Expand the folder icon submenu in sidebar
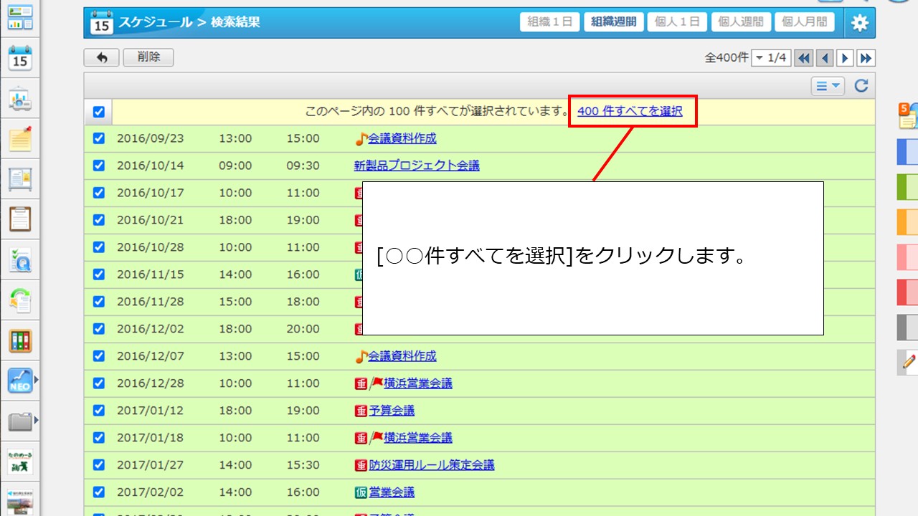The height and width of the screenshot is (516, 918). [x=36, y=420]
